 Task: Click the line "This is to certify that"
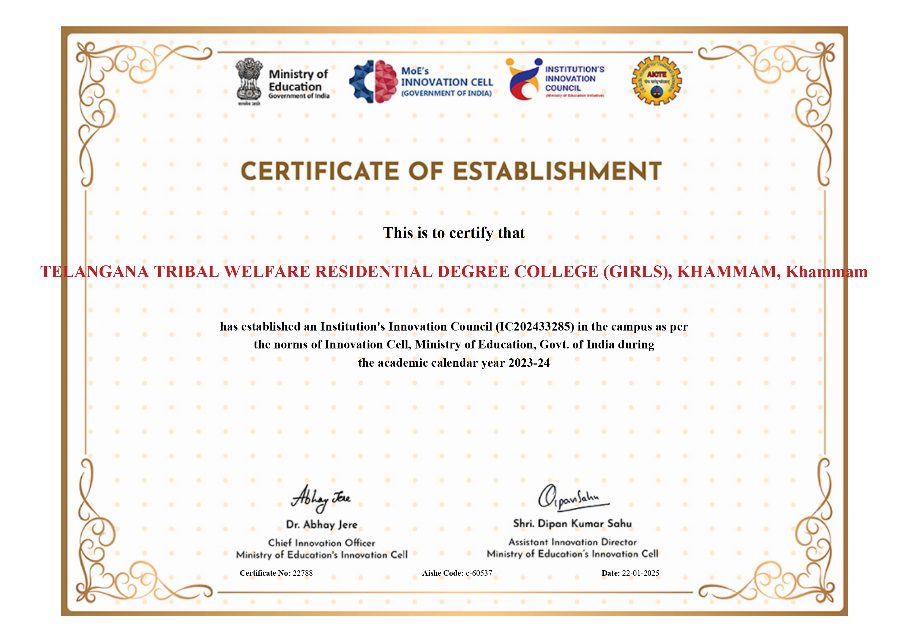coord(453,233)
